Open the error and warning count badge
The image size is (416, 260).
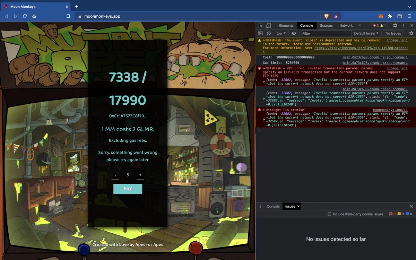[x=379, y=26]
